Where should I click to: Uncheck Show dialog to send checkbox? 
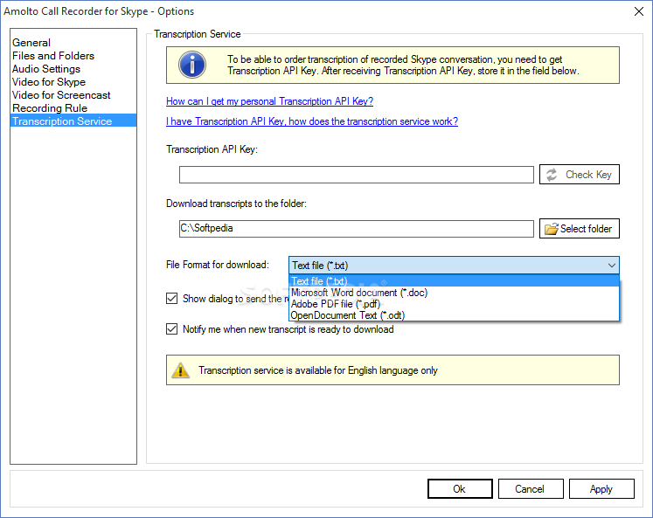(171, 299)
